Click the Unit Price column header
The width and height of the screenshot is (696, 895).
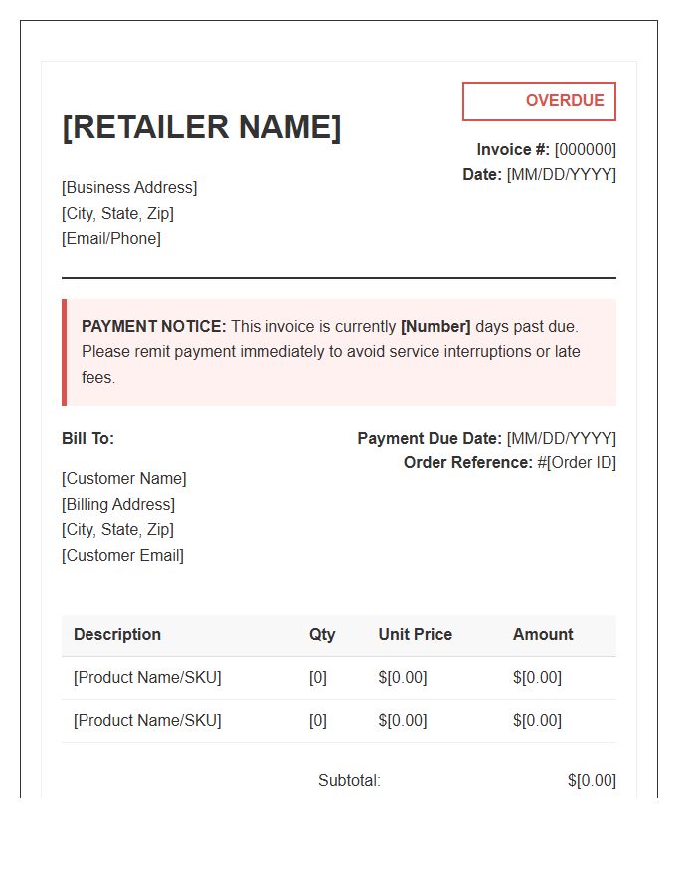(x=416, y=634)
